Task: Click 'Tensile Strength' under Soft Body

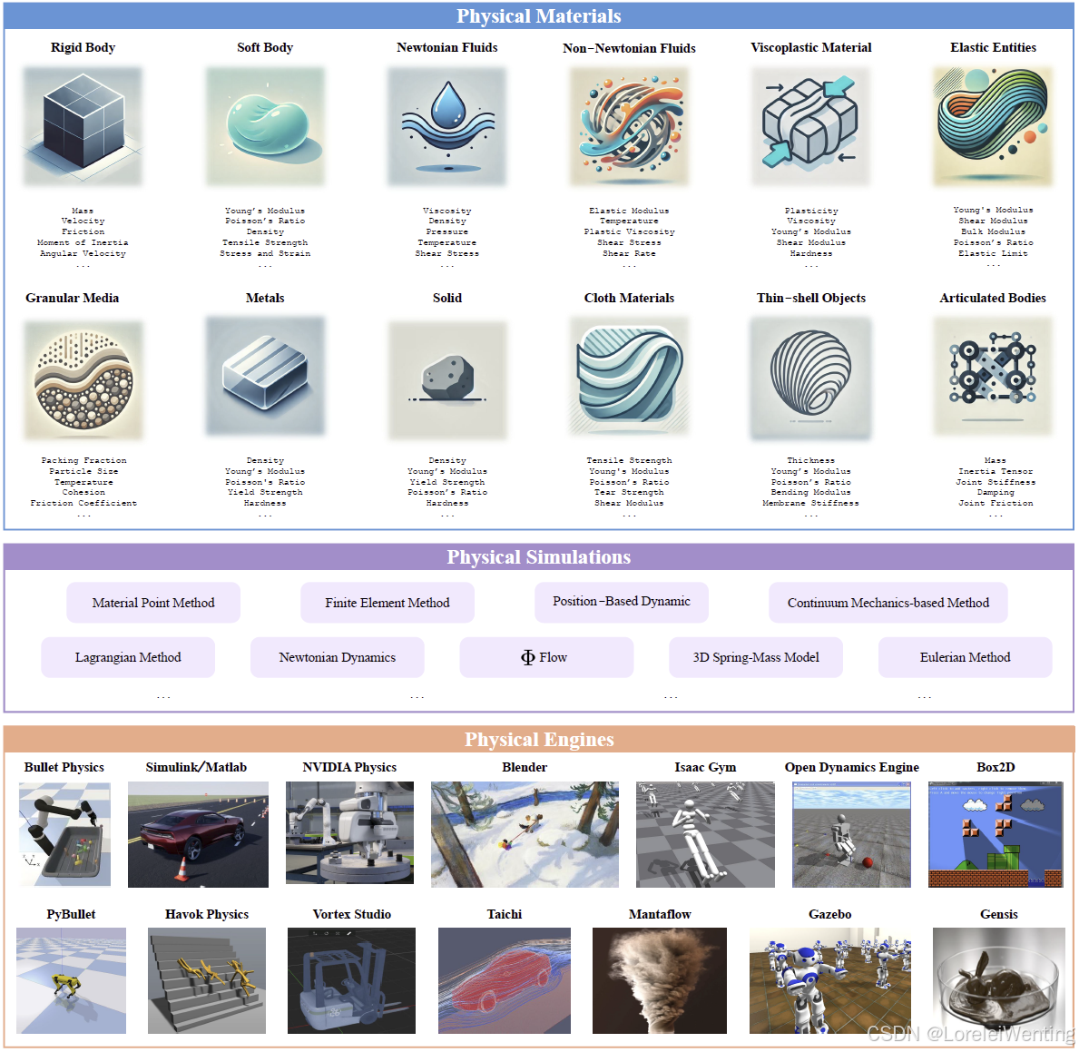Action: coord(265,242)
